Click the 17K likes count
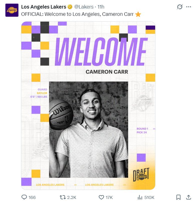Screen dimensions: 195x203 click(x=109, y=197)
